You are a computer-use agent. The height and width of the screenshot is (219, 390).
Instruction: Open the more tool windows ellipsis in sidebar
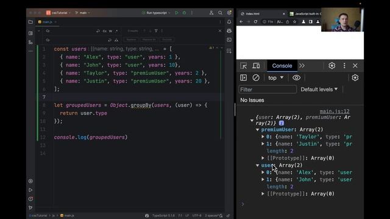30,51
